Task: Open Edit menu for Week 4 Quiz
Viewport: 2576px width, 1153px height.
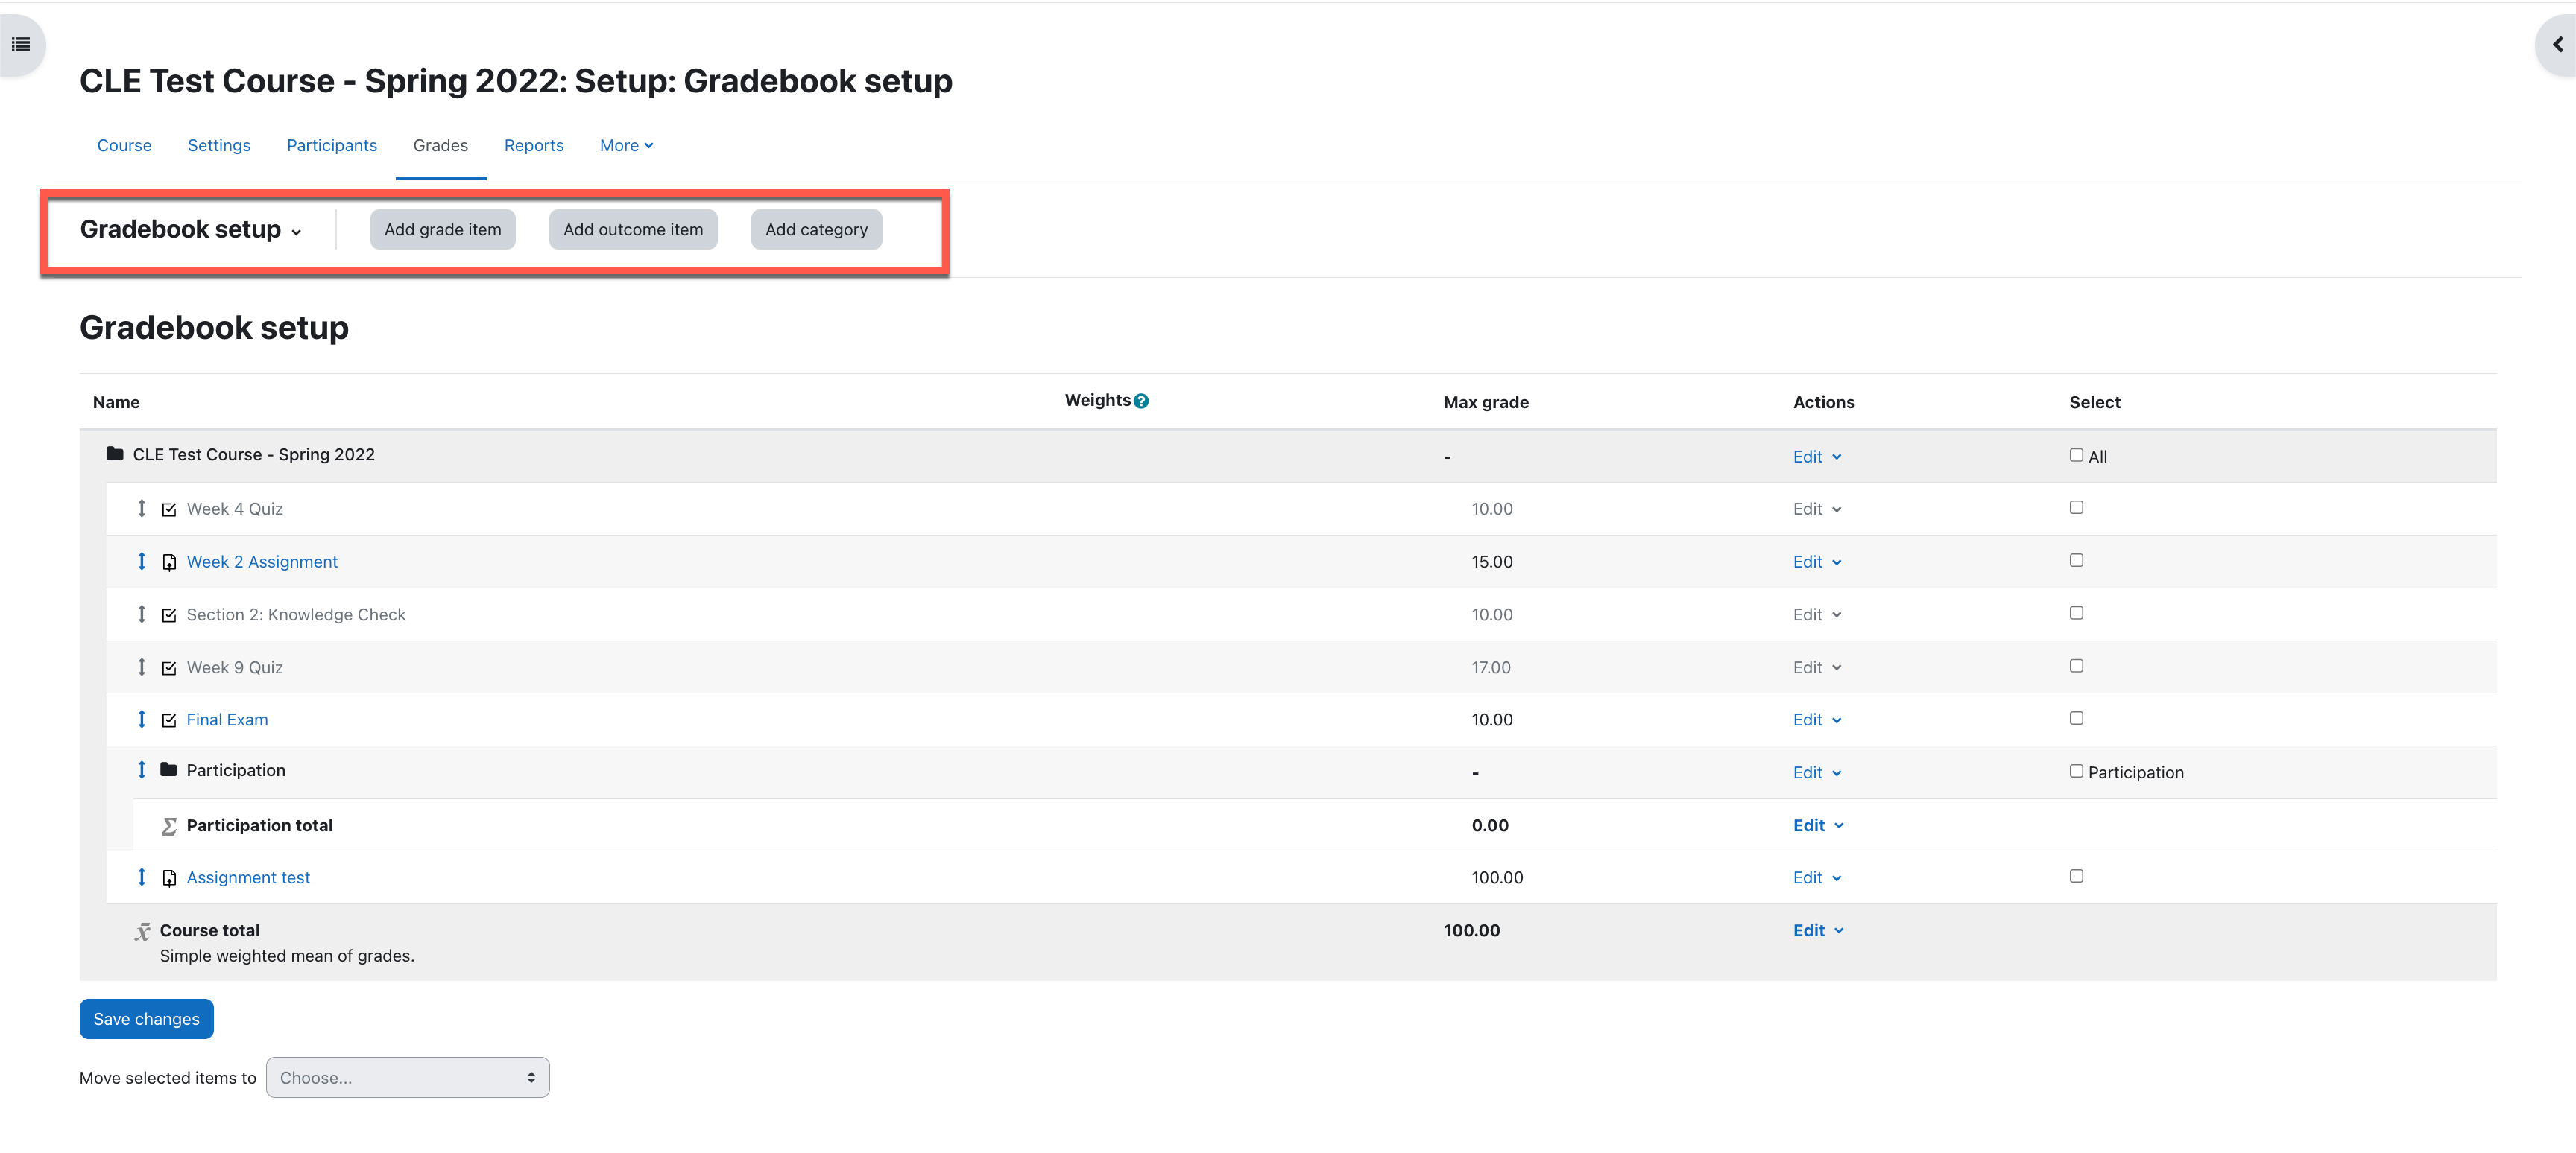Action: coord(1817,509)
